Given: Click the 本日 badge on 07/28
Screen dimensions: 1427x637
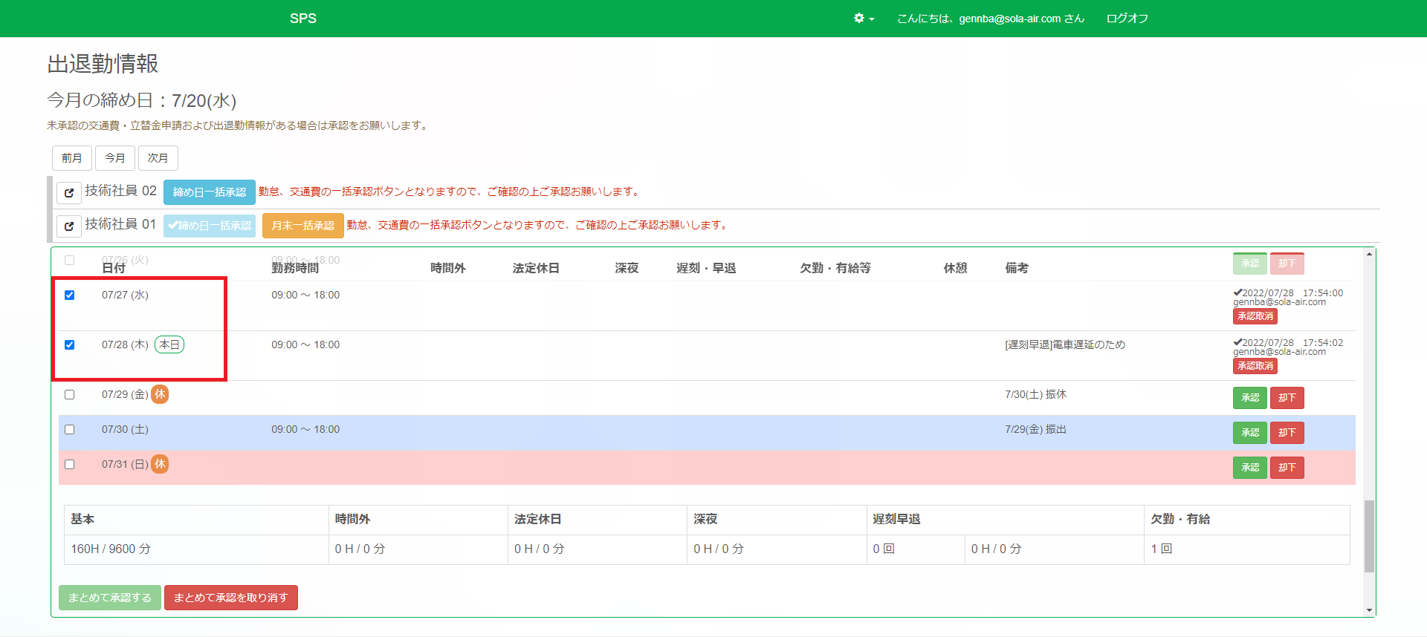Looking at the screenshot, I should 169,344.
